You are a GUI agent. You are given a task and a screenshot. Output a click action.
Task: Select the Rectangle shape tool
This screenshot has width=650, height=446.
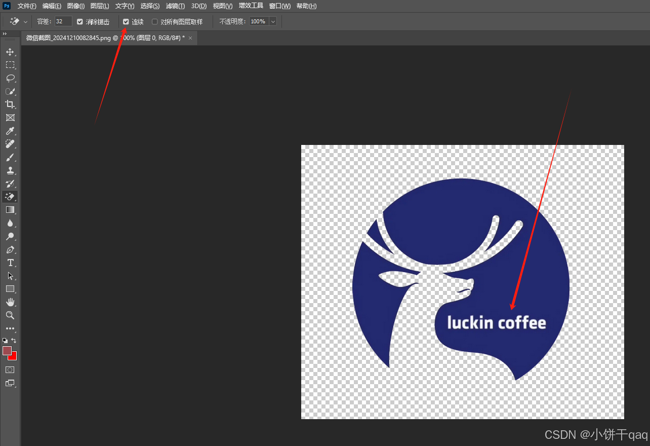[10, 289]
